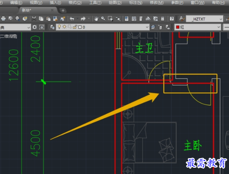Click the 3D DWF export icon
Viewport: 229px width, 174px height.
coord(25,19)
